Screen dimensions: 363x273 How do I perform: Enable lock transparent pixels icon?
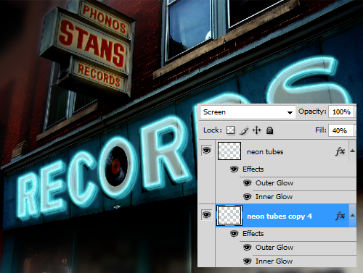230,130
